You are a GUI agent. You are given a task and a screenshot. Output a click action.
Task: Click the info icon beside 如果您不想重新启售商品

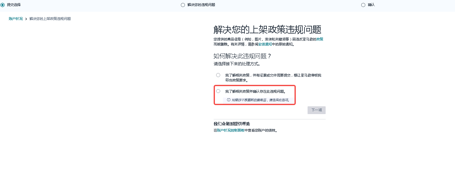coord(229,100)
